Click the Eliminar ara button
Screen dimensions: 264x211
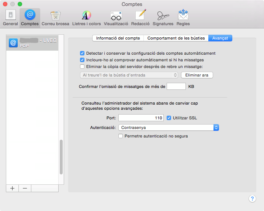(197, 75)
